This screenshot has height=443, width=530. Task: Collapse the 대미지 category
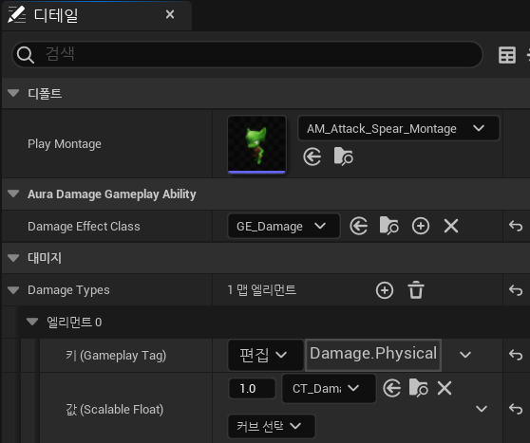pos(13,258)
